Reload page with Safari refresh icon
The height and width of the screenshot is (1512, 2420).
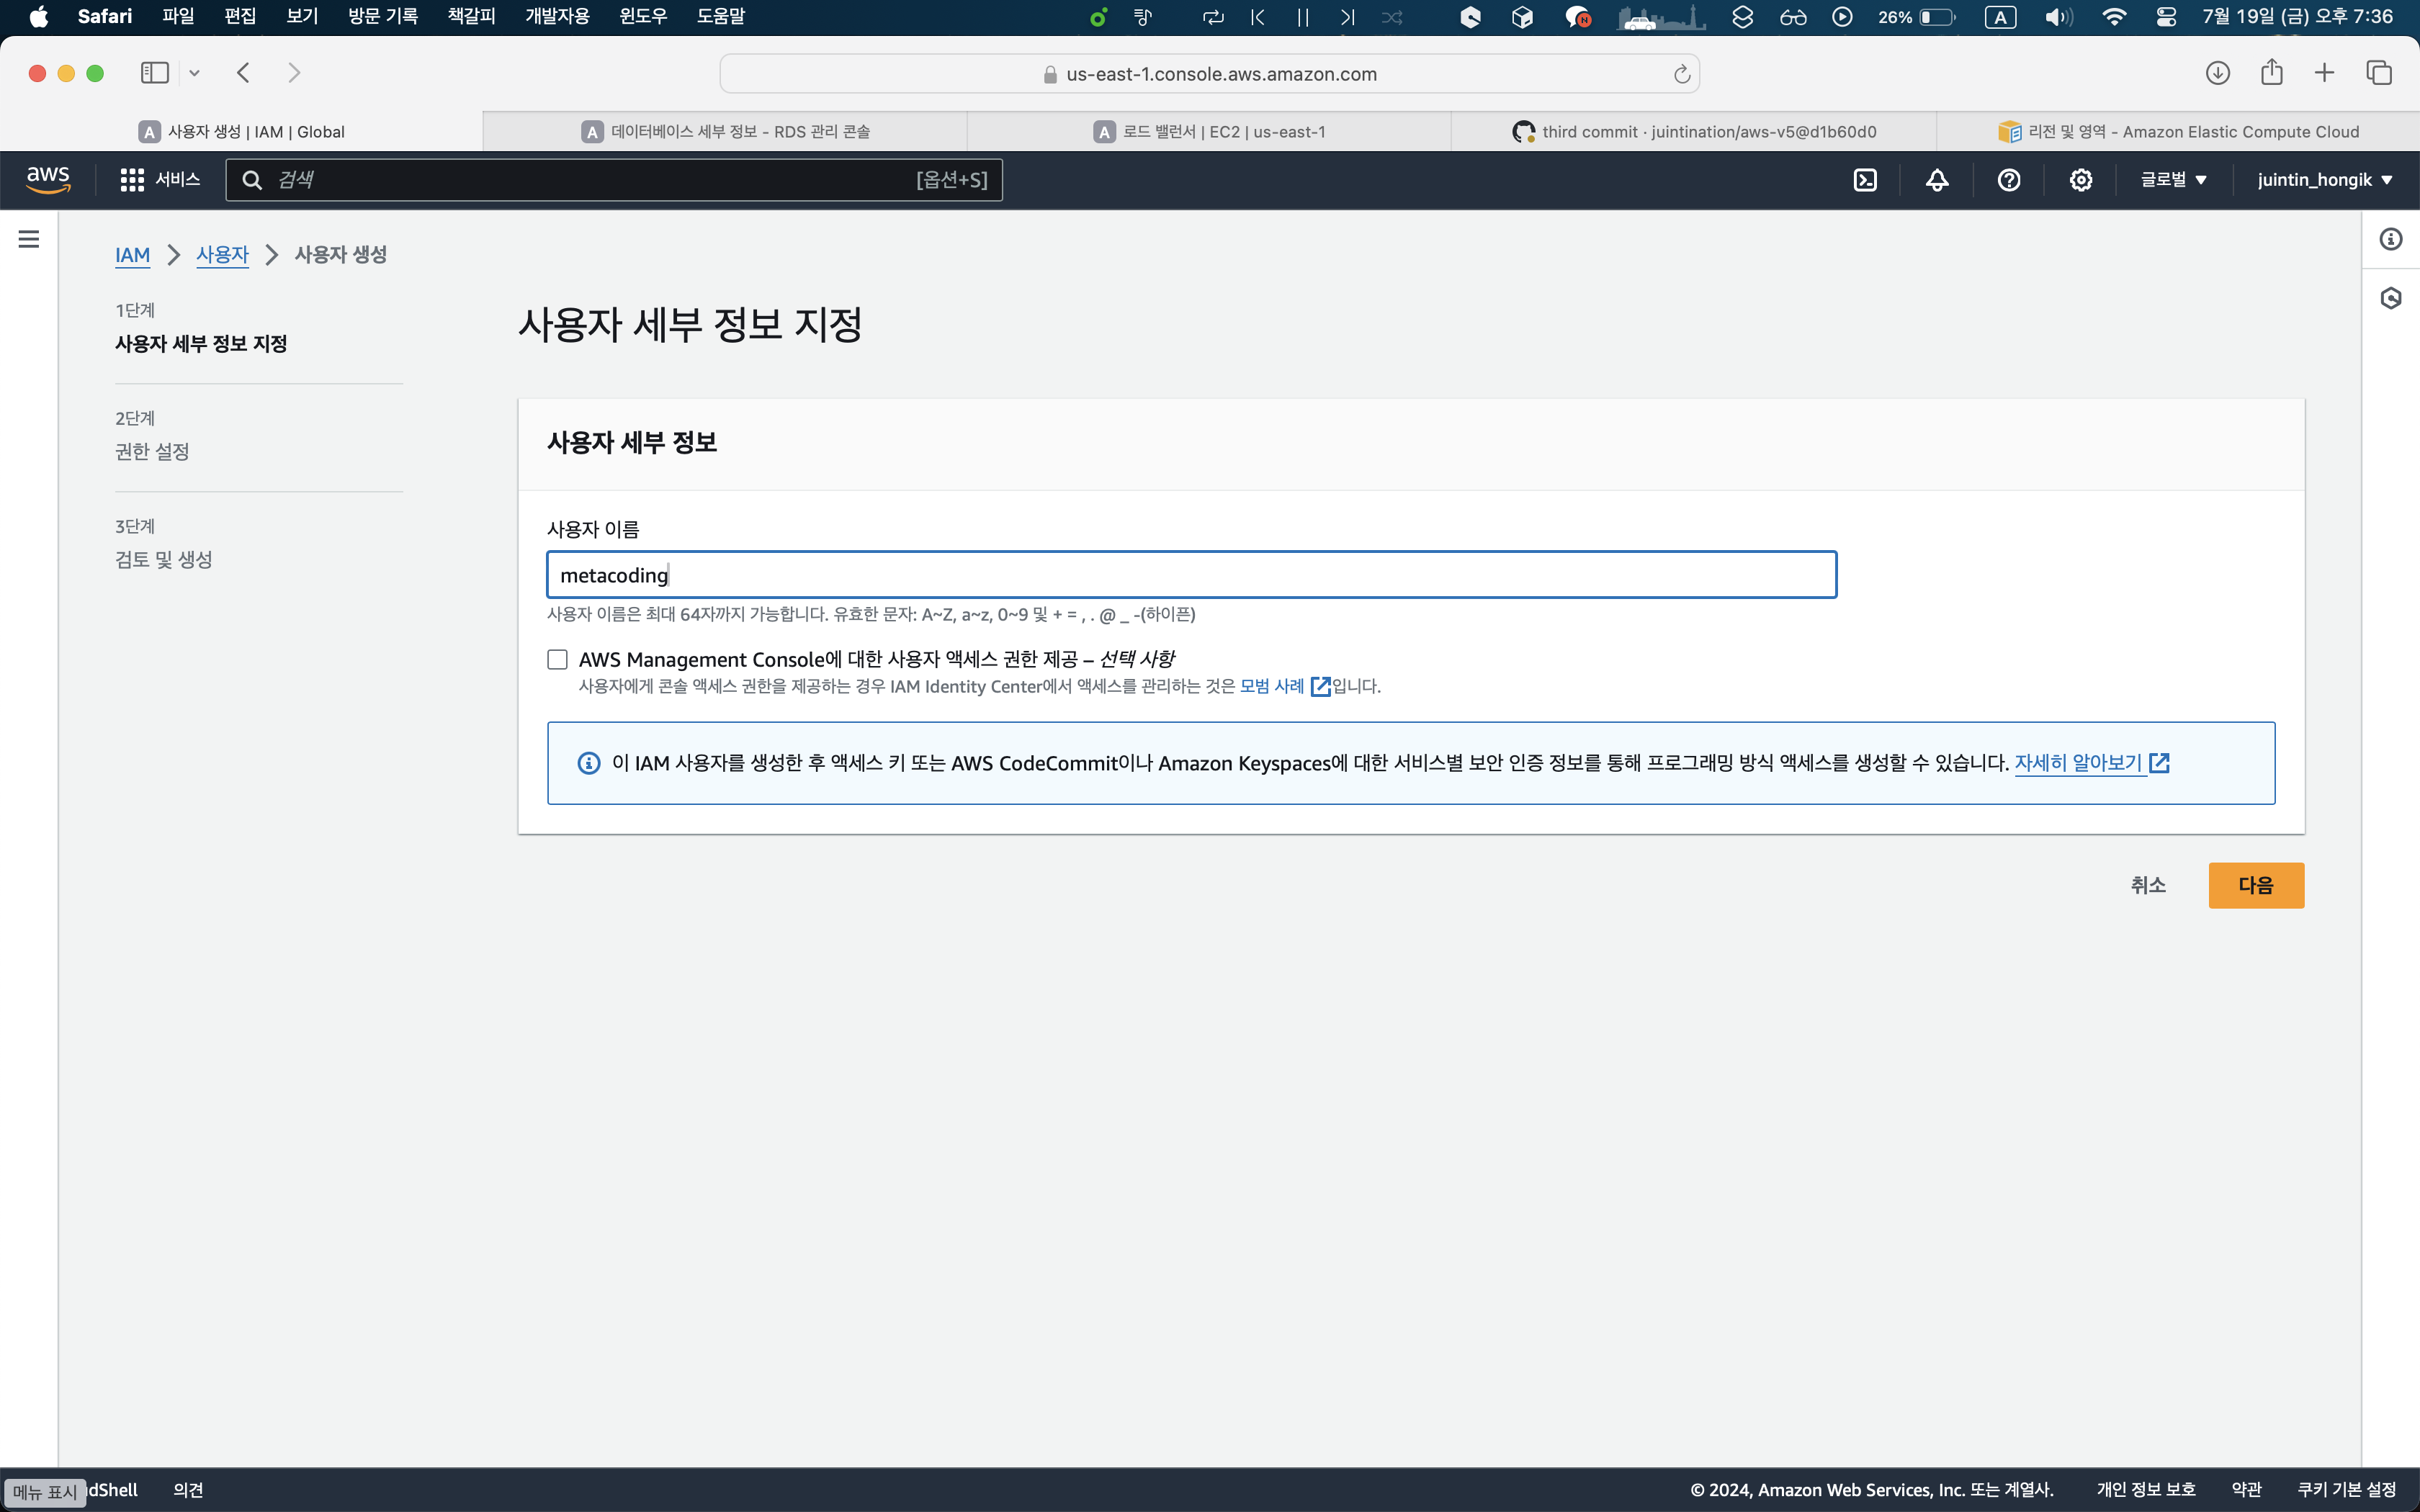(1682, 74)
